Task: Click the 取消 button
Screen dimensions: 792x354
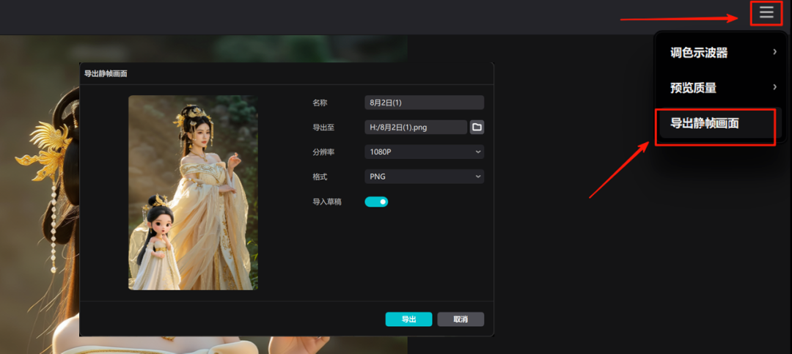Action: 461,319
